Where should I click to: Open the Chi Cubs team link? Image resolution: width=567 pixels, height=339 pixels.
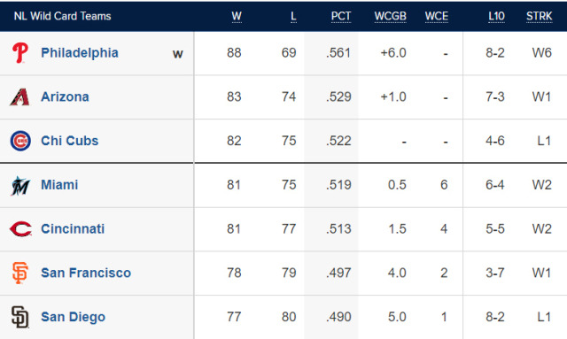tap(69, 141)
